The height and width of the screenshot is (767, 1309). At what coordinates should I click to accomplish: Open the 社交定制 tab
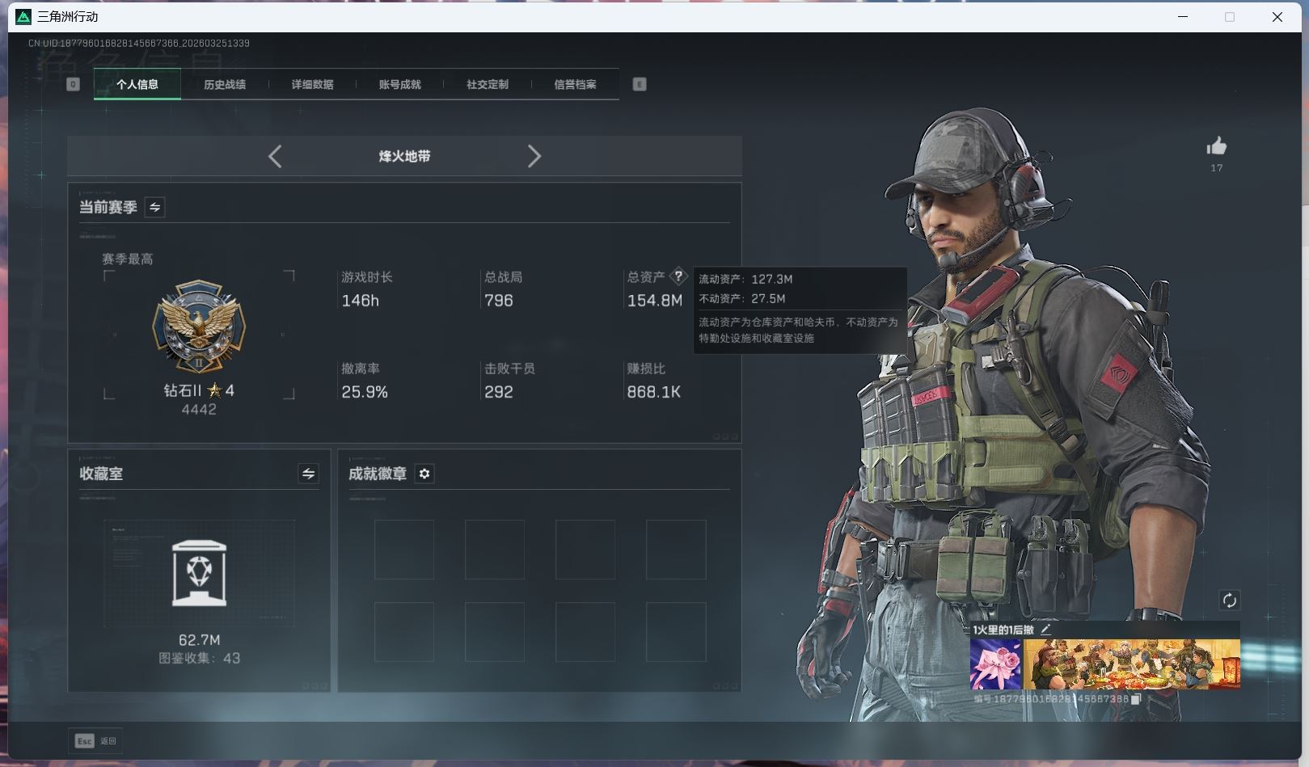pos(487,84)
